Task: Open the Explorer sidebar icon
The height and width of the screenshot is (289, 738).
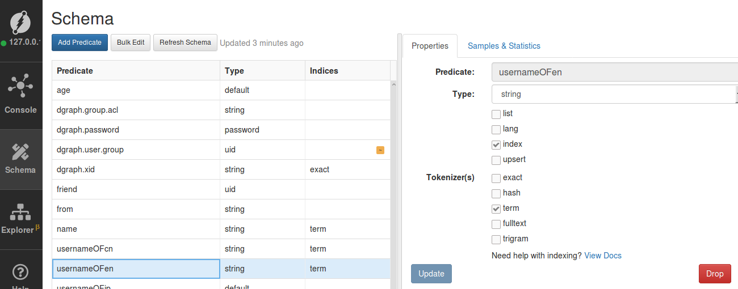Action: tap(21, 212)
